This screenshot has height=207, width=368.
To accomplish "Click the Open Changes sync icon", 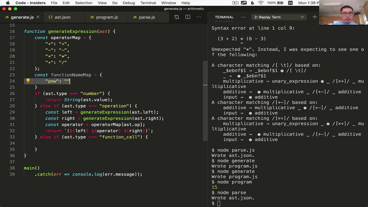I will coord(176,17).
